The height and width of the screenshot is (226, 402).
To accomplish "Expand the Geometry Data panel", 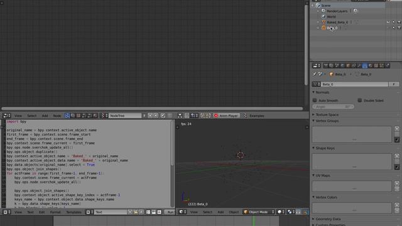I will click(x=313, y=219).
